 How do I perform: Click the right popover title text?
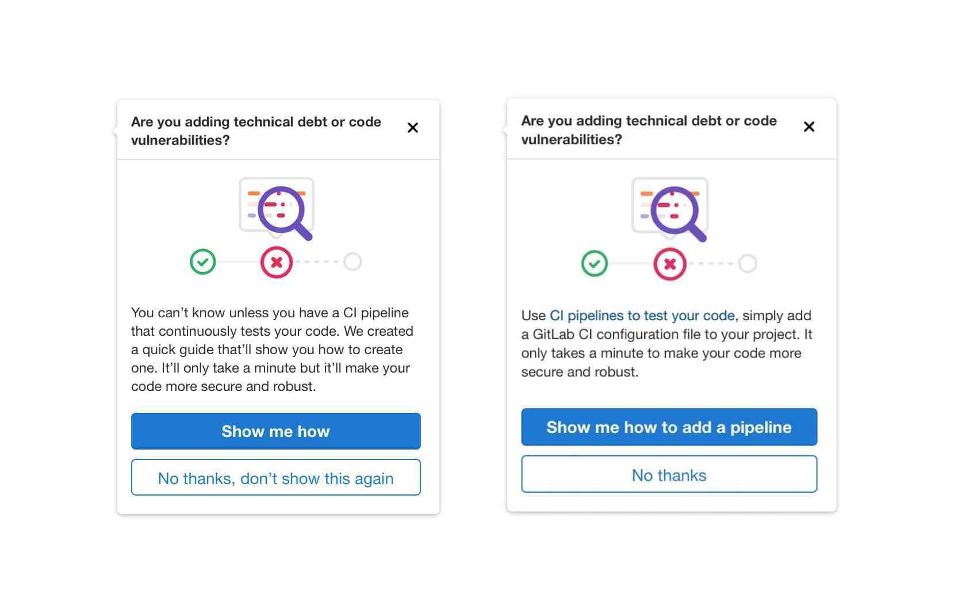(649, 130)
